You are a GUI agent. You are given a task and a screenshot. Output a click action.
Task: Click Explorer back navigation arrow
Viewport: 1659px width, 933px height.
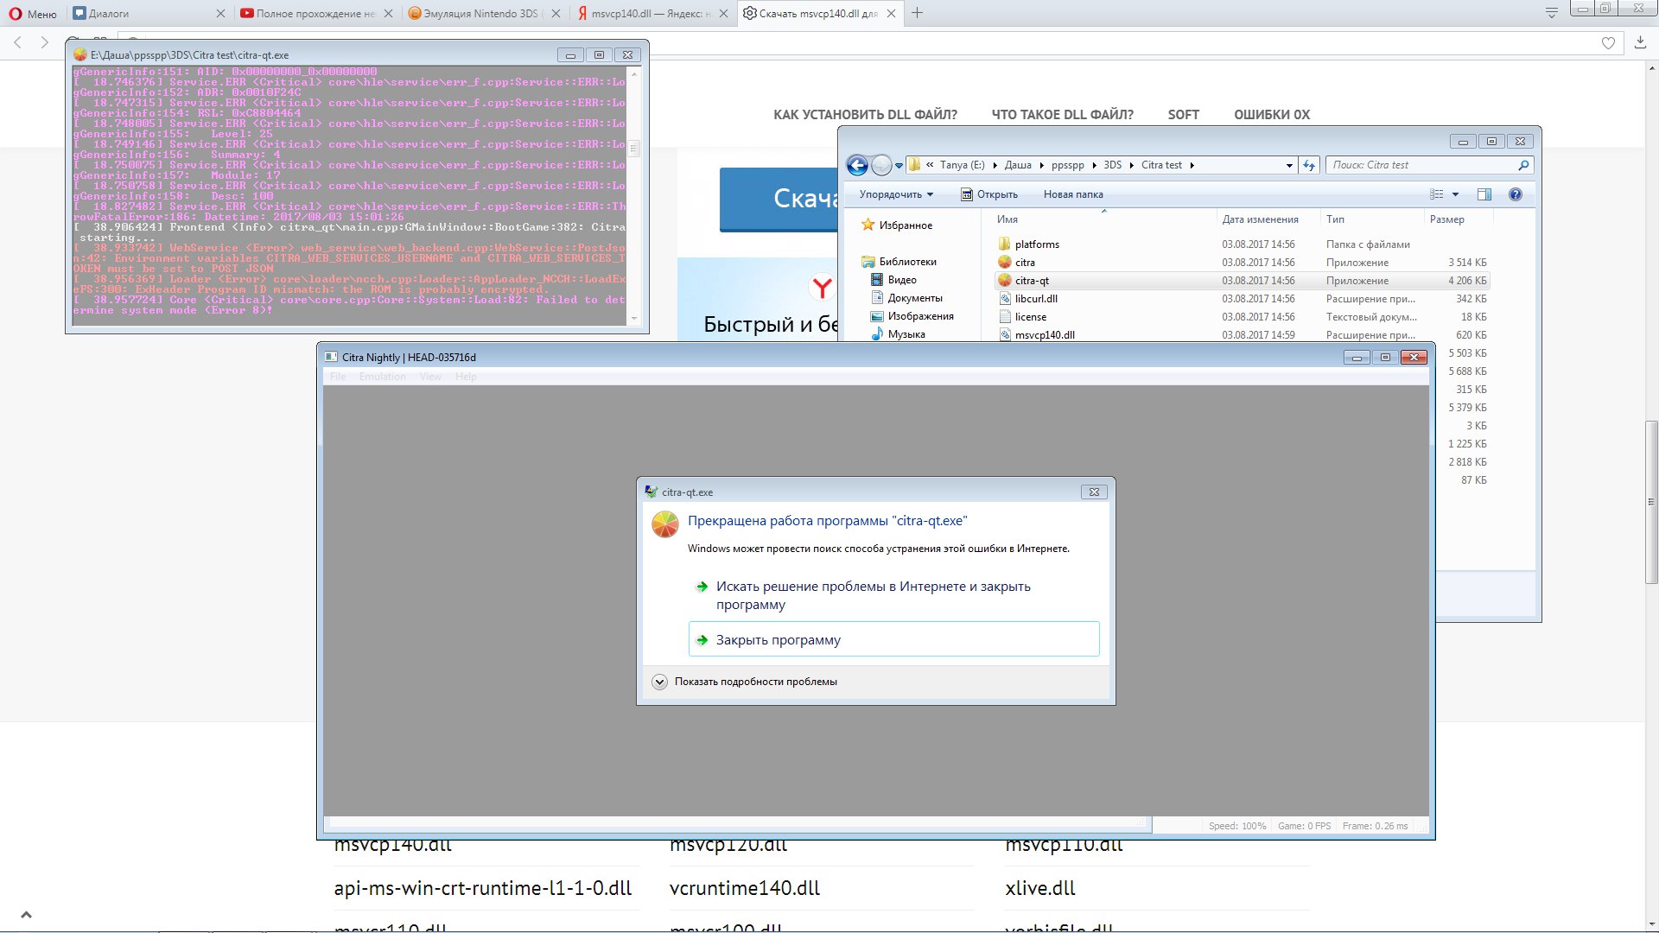pos(857,165)
